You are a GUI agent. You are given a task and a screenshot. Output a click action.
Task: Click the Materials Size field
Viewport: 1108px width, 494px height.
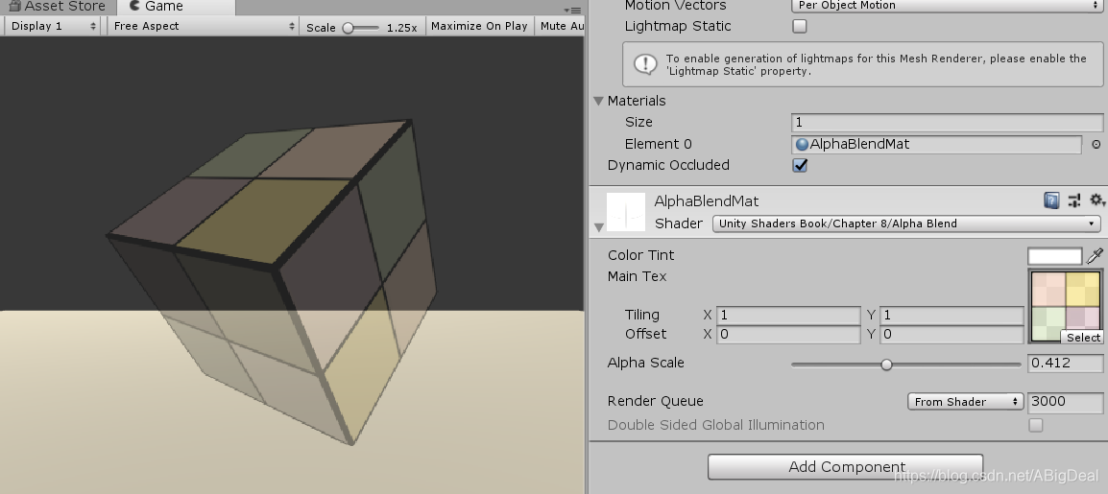947,123
